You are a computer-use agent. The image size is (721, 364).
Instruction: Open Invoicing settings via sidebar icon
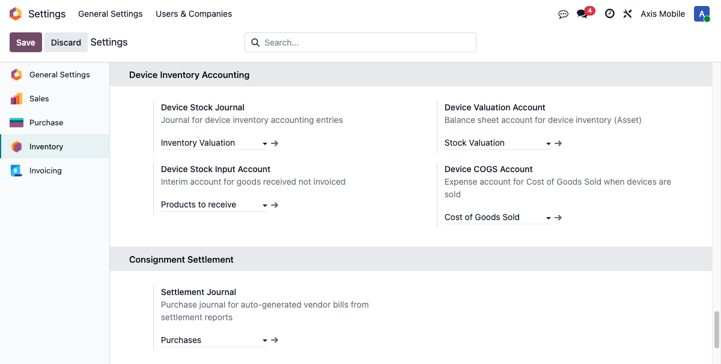(17, 170)
